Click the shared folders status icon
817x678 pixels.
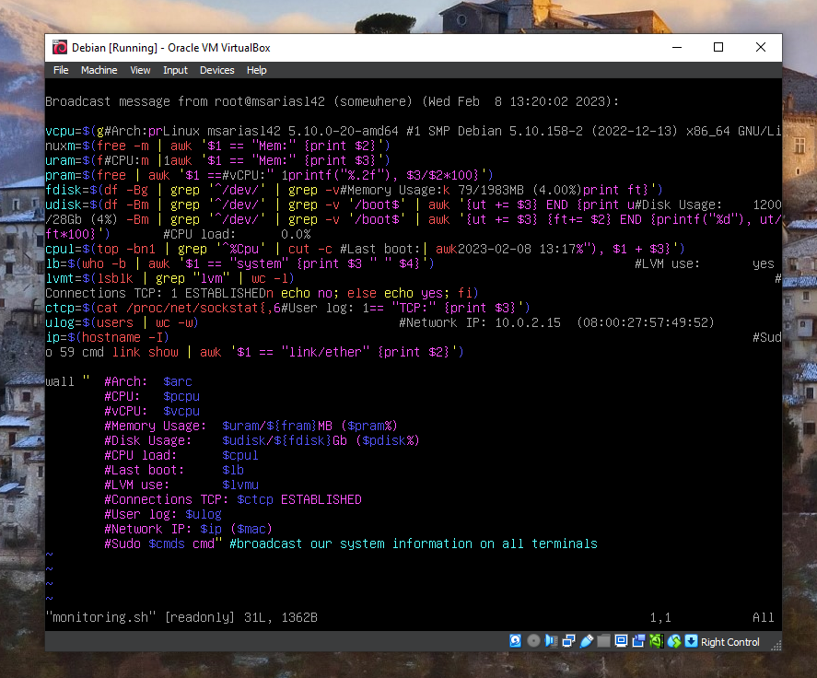[603, 641]
